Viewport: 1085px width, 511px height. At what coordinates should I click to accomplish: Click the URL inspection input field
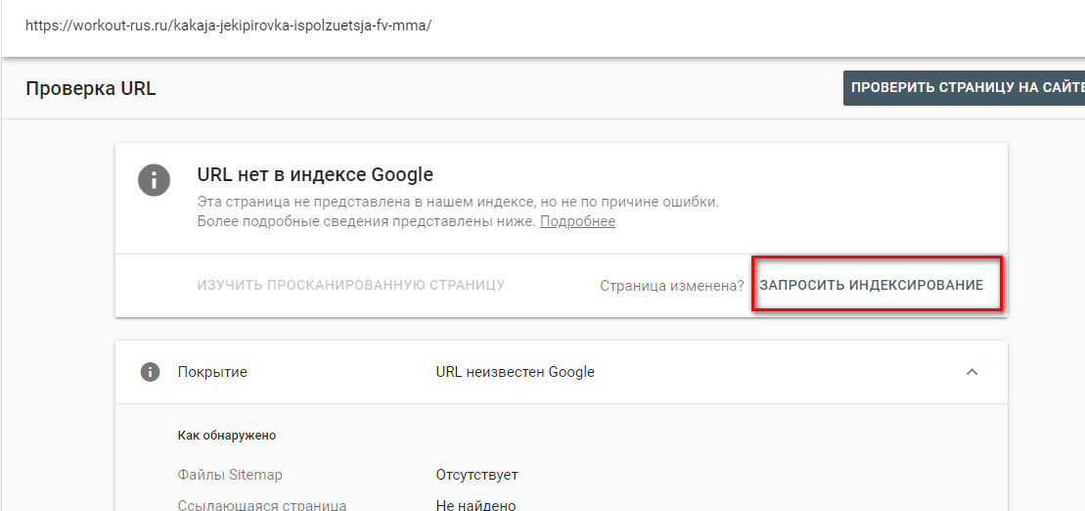542,27
